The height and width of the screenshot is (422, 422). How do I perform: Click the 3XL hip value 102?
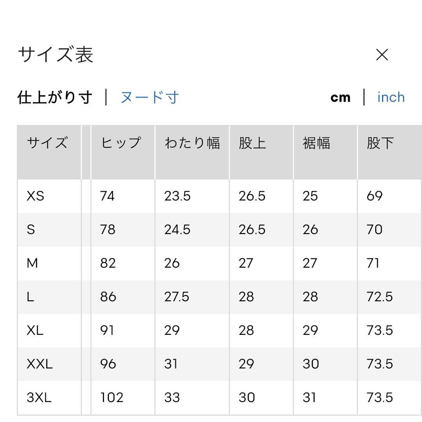tap(112, 397)
